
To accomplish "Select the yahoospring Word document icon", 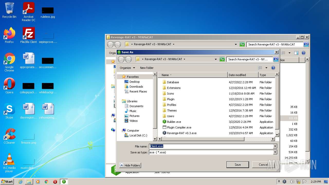I will tap(48, 111).
